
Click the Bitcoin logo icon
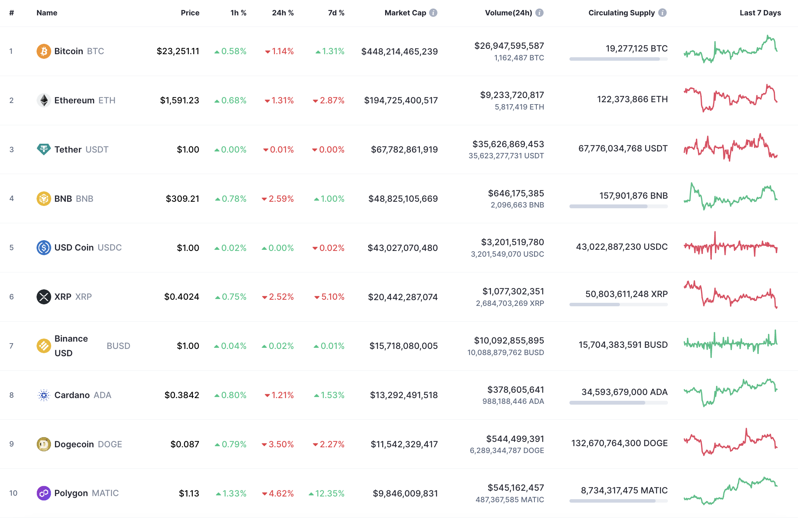pos(43,51)
